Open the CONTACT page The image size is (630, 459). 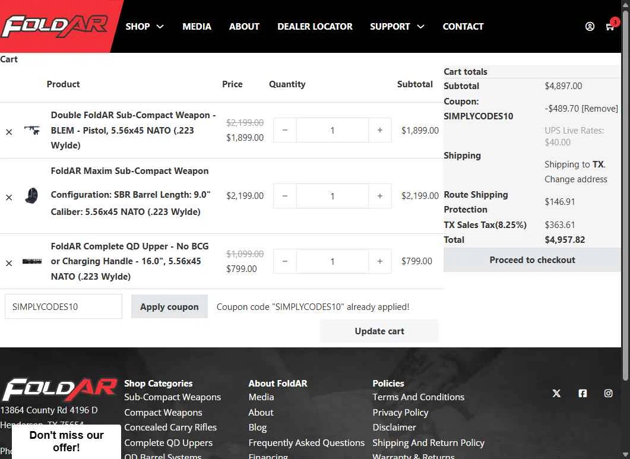[463, 27]
